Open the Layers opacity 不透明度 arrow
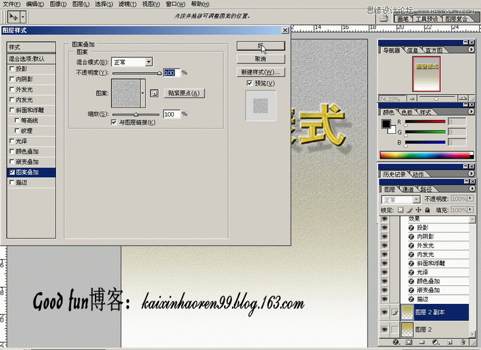Viewport: 481px width, 350px height. pyautogui.click(x=470, y=198)
